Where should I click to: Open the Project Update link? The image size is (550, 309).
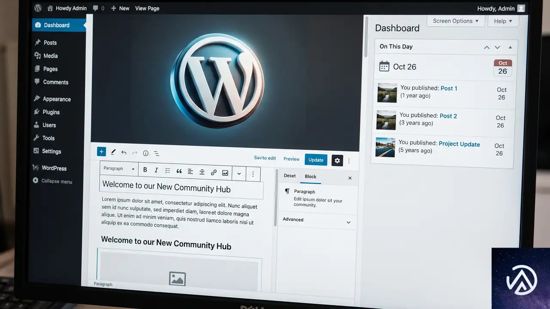point(459,144)
